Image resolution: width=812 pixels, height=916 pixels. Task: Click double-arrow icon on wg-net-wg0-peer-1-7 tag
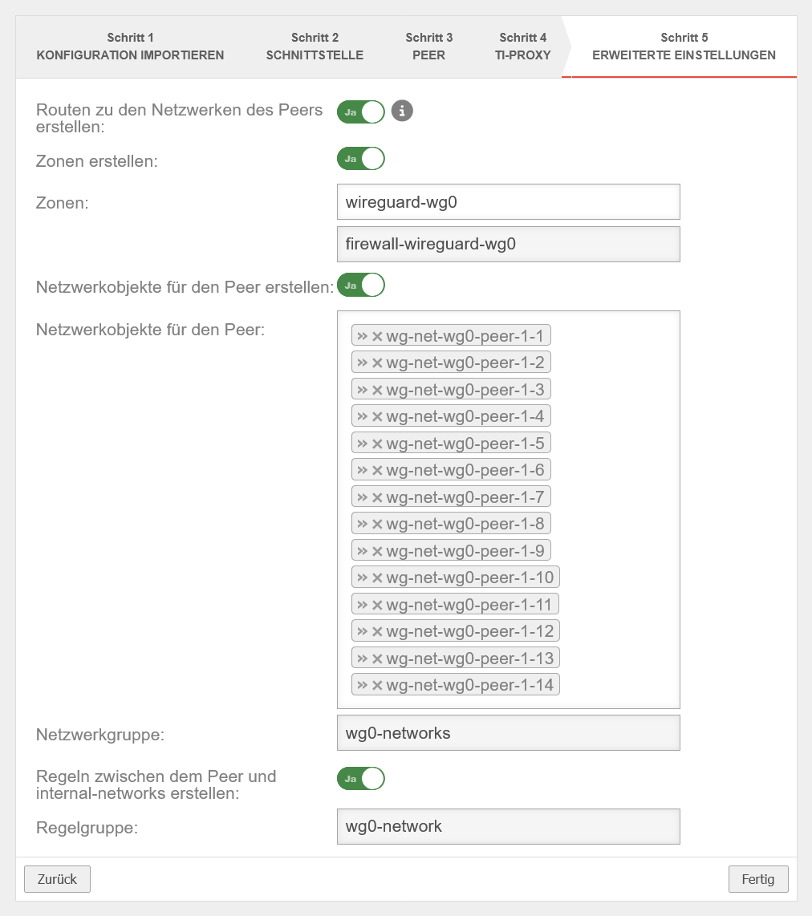pyautogui.click(x=363, y=497)
